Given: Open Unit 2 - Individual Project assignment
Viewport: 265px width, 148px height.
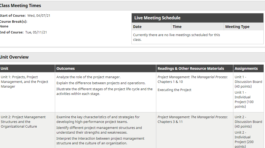Looking at the screenshot, I should pos(244,139).
